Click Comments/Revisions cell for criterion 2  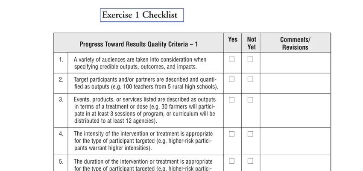(x=296, y=83)
